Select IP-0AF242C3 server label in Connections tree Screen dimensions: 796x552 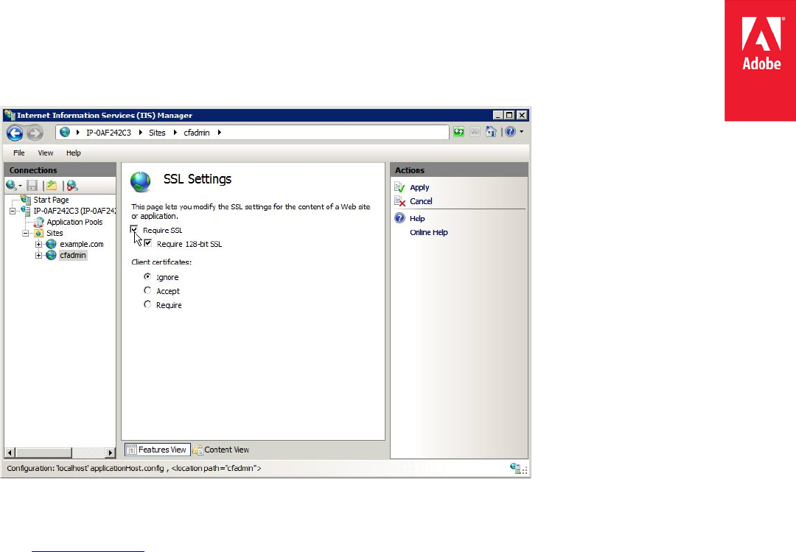[x=74, y=211]
